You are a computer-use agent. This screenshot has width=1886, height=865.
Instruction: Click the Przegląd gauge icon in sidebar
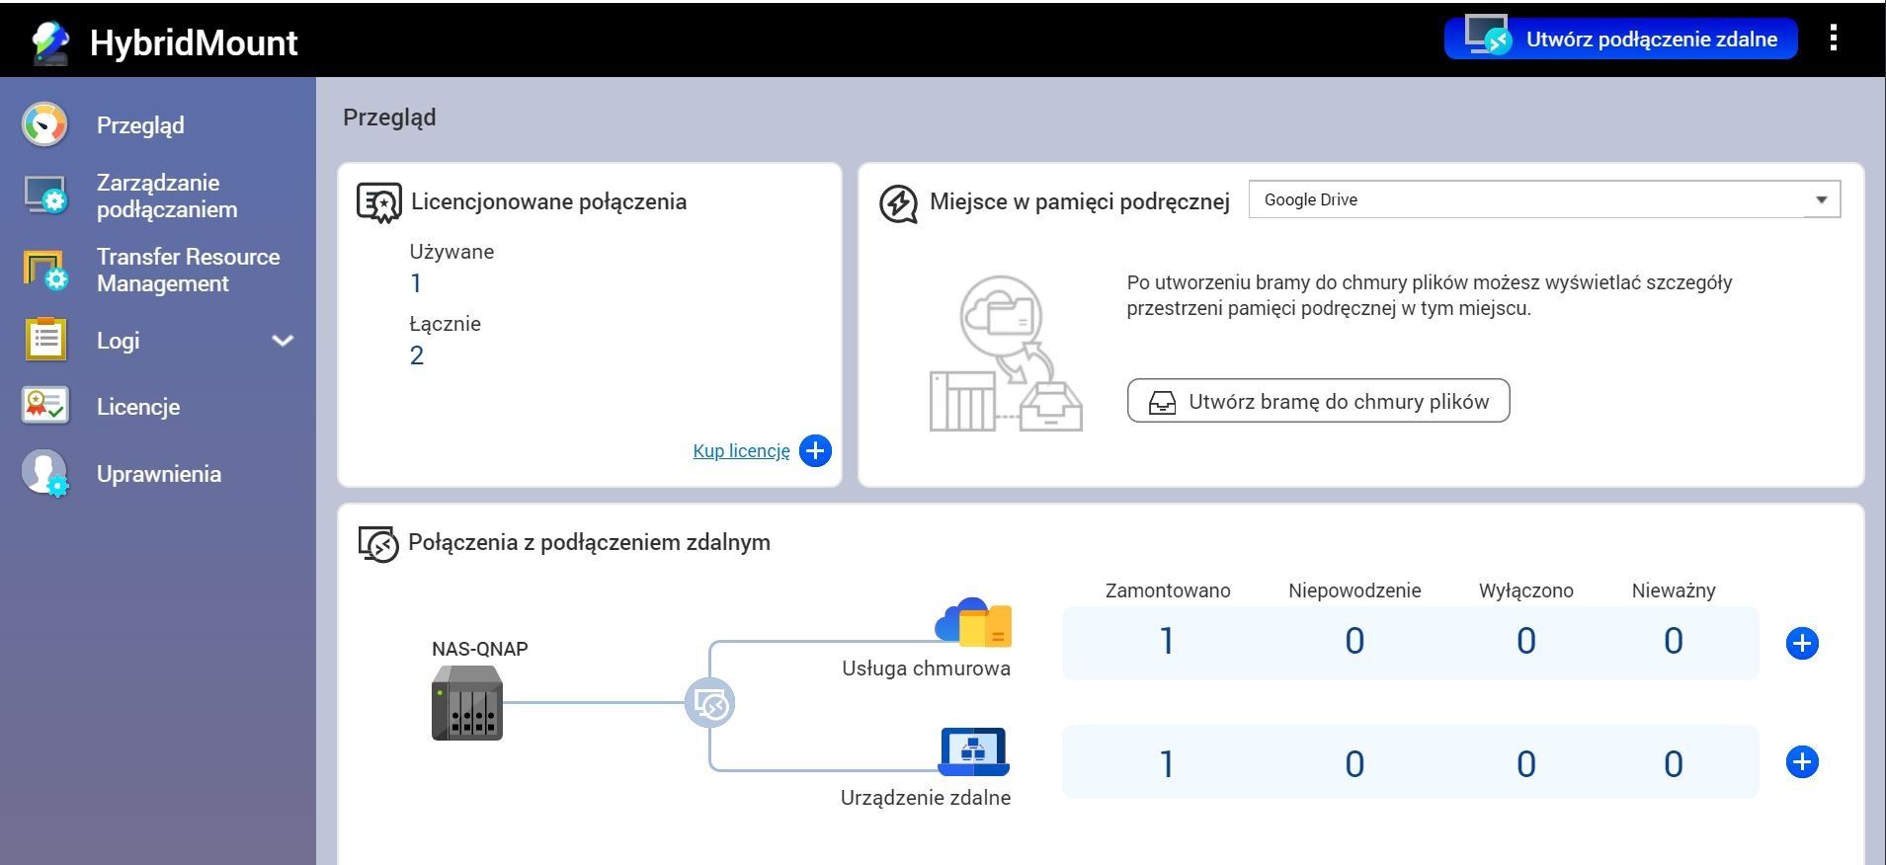(44, 125)
